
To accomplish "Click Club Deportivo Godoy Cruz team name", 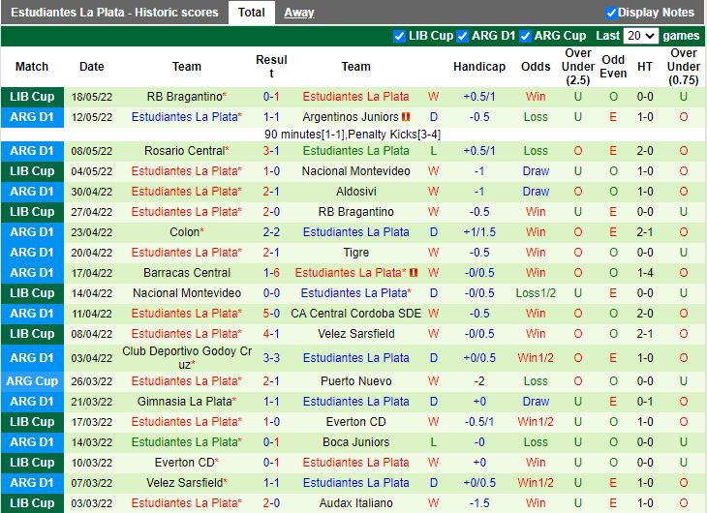I will 186,357.
